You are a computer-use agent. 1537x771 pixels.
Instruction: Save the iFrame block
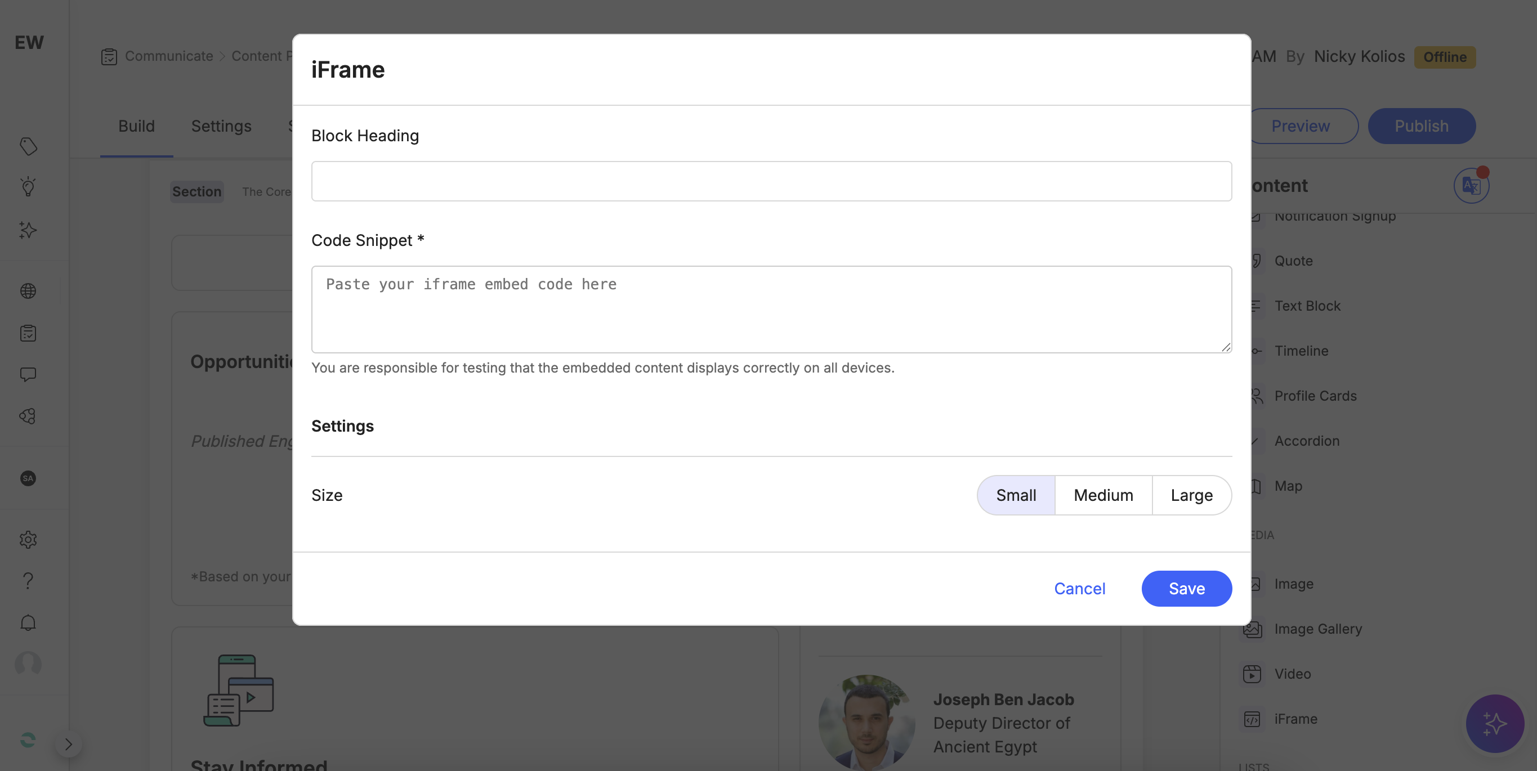[1186, 589]
